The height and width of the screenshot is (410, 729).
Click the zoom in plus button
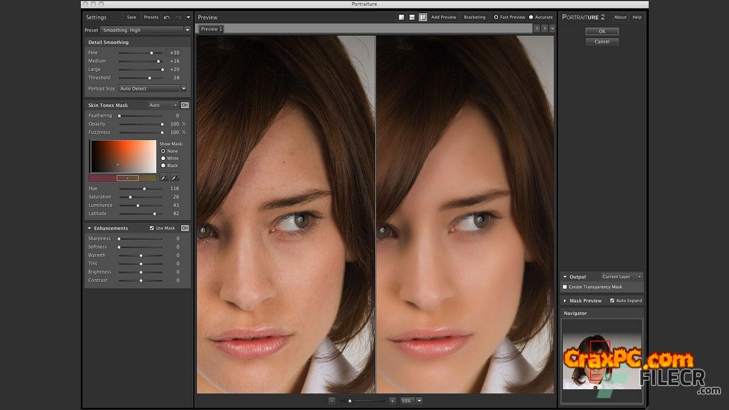point(392,401)
